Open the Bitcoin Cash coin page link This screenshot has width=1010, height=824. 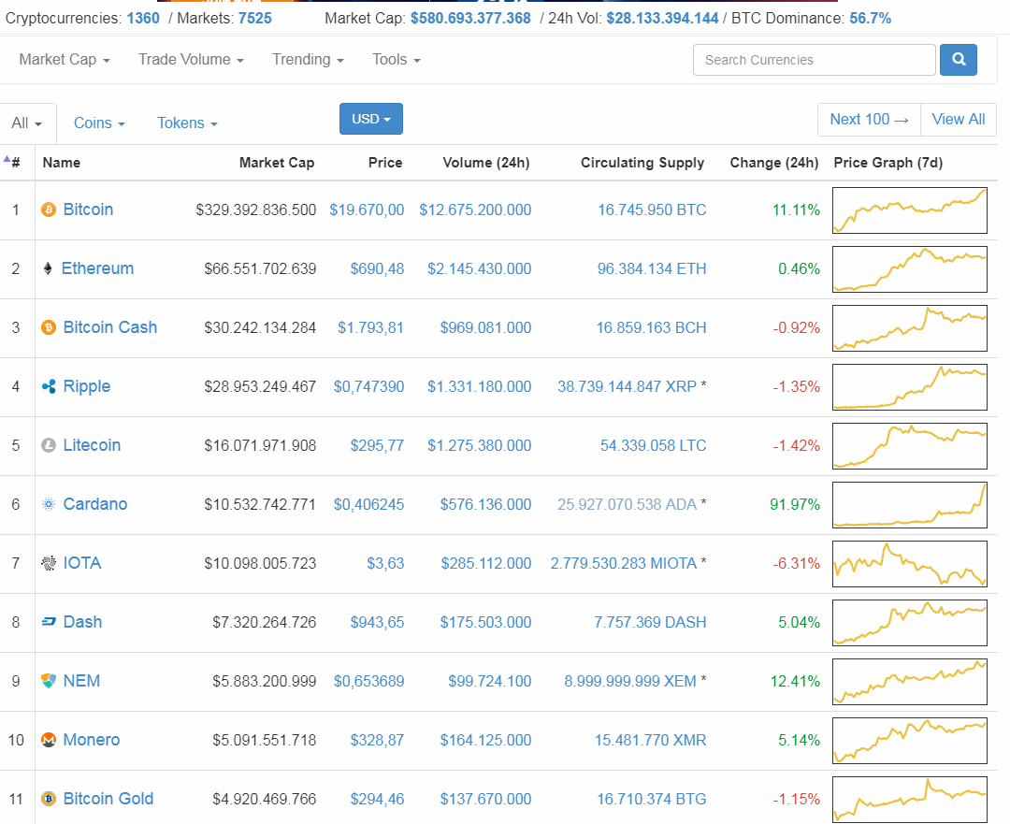coord(109,327)
